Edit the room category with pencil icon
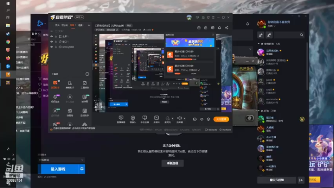334x188 pixels. [117, 30]
